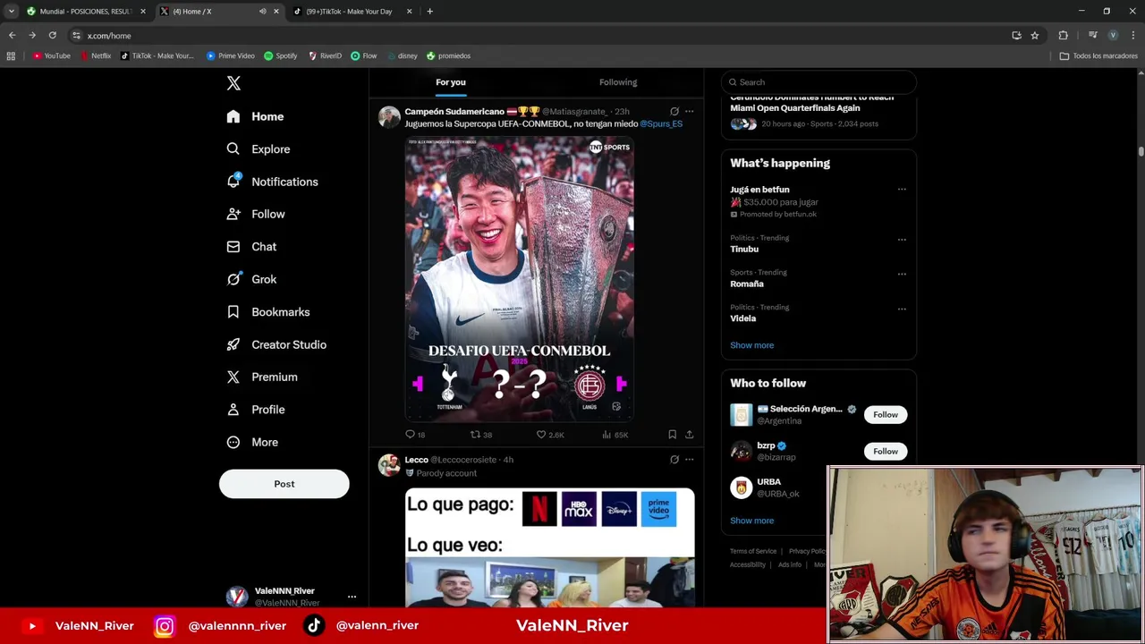Open the browser apps grid icon
1145x644 pixels.
tap(11, 55)
